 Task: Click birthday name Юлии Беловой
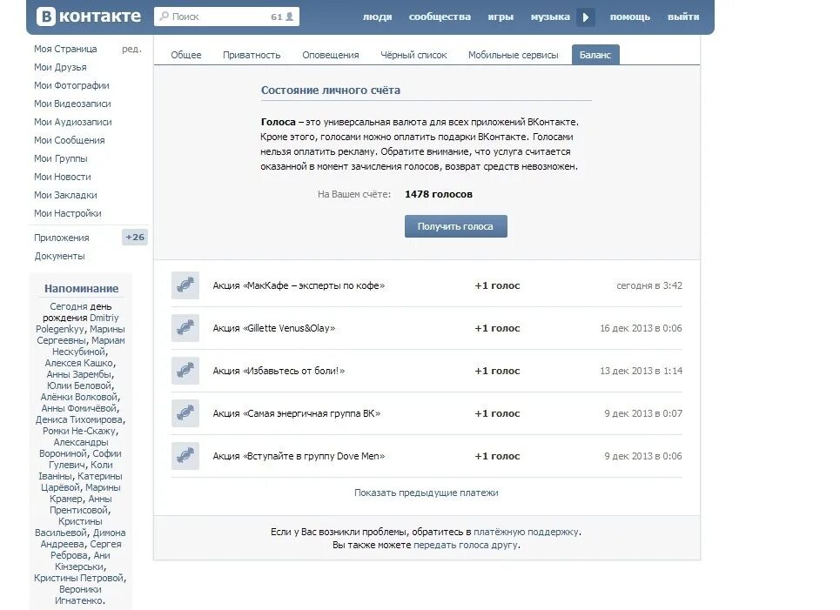click(x=79, y=385)
